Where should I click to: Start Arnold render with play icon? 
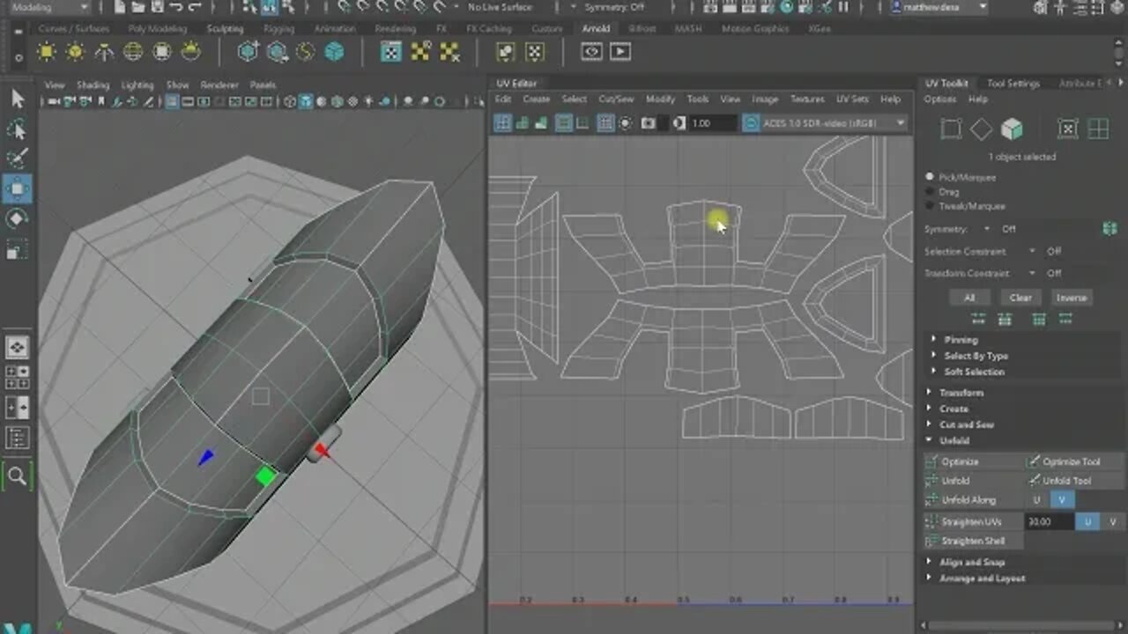[620, 52]
